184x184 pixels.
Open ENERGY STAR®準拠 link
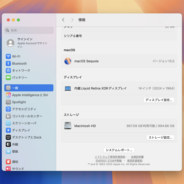pyautogui.click(x=109, y=161)
